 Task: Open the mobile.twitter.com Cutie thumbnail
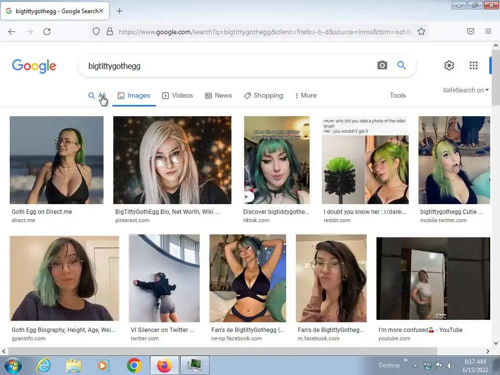point(454,160)
